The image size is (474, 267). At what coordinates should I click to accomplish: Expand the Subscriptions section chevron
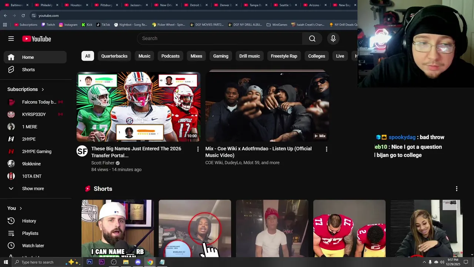[x=43, y=89]
